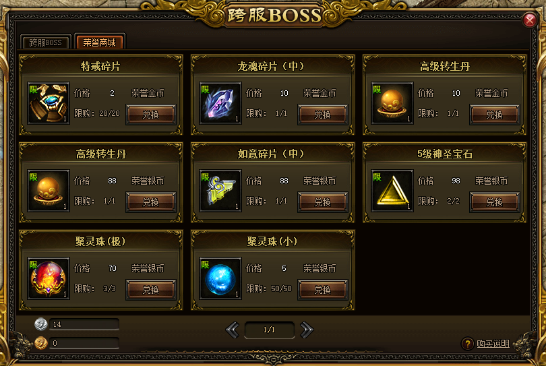
Task: Switch to the 跨服BOSS tab
Action: (46, 42)
